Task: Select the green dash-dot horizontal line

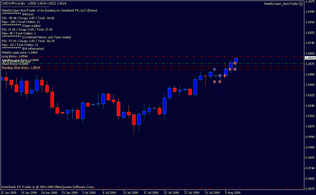Action: 152,63
